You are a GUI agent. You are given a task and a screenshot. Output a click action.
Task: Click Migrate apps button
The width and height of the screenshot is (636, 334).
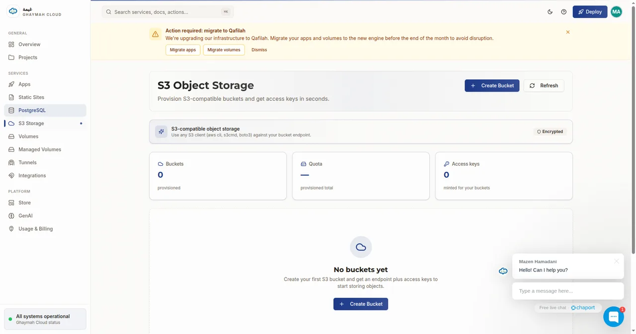(183, 50)
